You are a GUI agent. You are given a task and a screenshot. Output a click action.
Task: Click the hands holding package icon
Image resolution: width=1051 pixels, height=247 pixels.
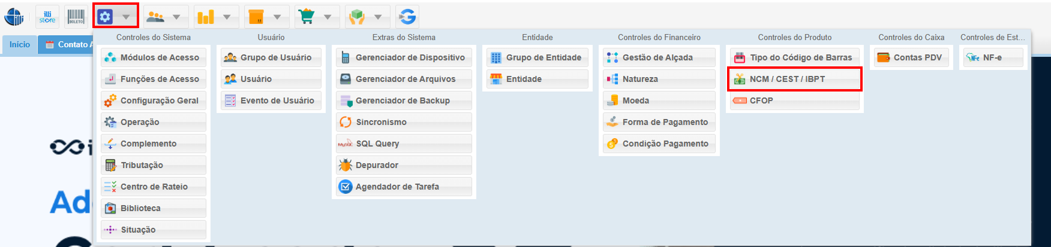click(x=357, y=17)
